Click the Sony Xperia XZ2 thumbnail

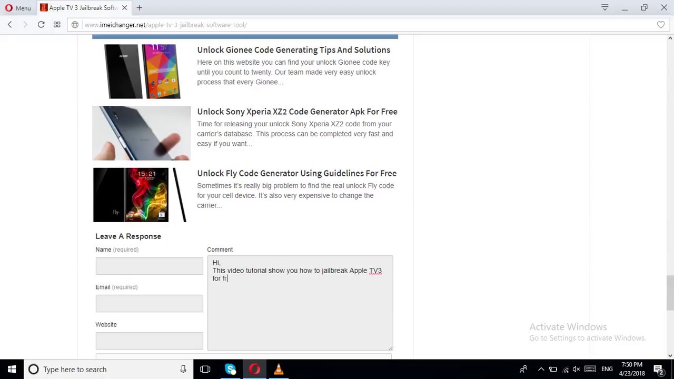point(142,133)
